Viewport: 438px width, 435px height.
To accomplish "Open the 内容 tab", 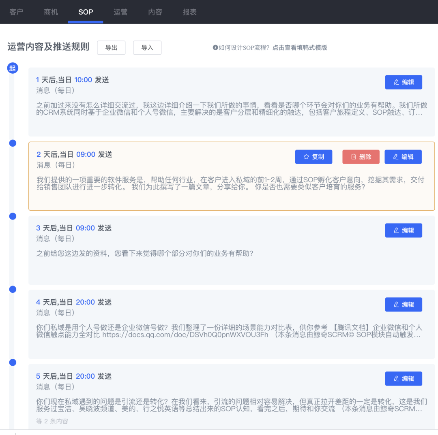I will click(155, 12).
